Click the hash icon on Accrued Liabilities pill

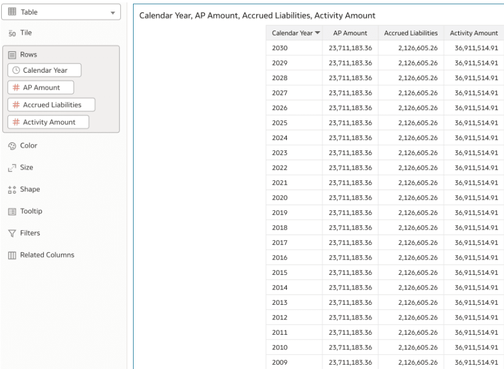tap(16, 105)
